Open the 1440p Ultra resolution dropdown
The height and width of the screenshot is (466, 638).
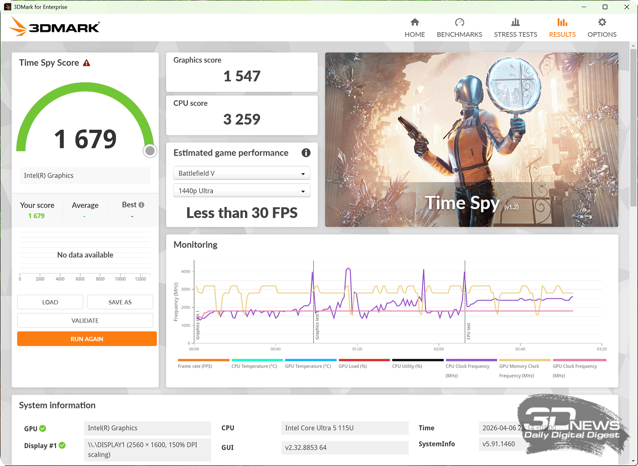coord(242,191)
